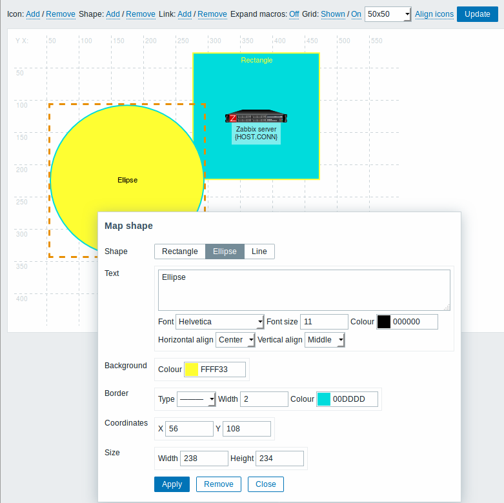Viewport: 504px width, 503px height.
Task: Click the Map shape dialog title
Action: (x=128, y=226)
